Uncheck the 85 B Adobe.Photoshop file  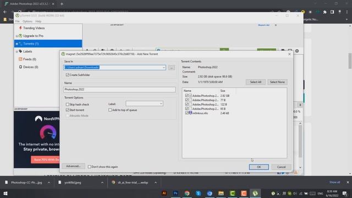click(187, 109)
